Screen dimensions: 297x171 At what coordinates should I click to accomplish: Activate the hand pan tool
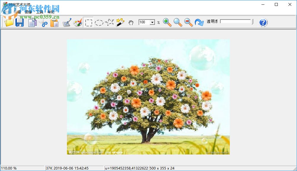(131, 23)
